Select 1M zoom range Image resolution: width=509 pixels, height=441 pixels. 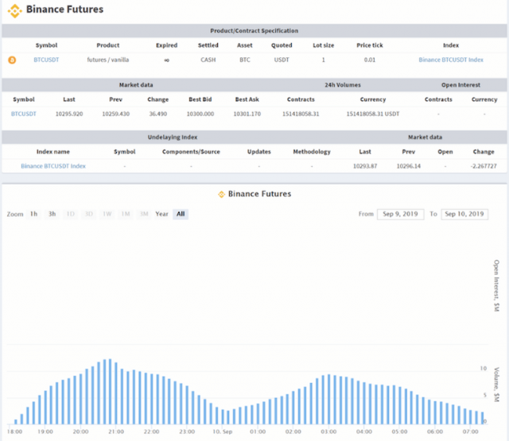[126, 214]
